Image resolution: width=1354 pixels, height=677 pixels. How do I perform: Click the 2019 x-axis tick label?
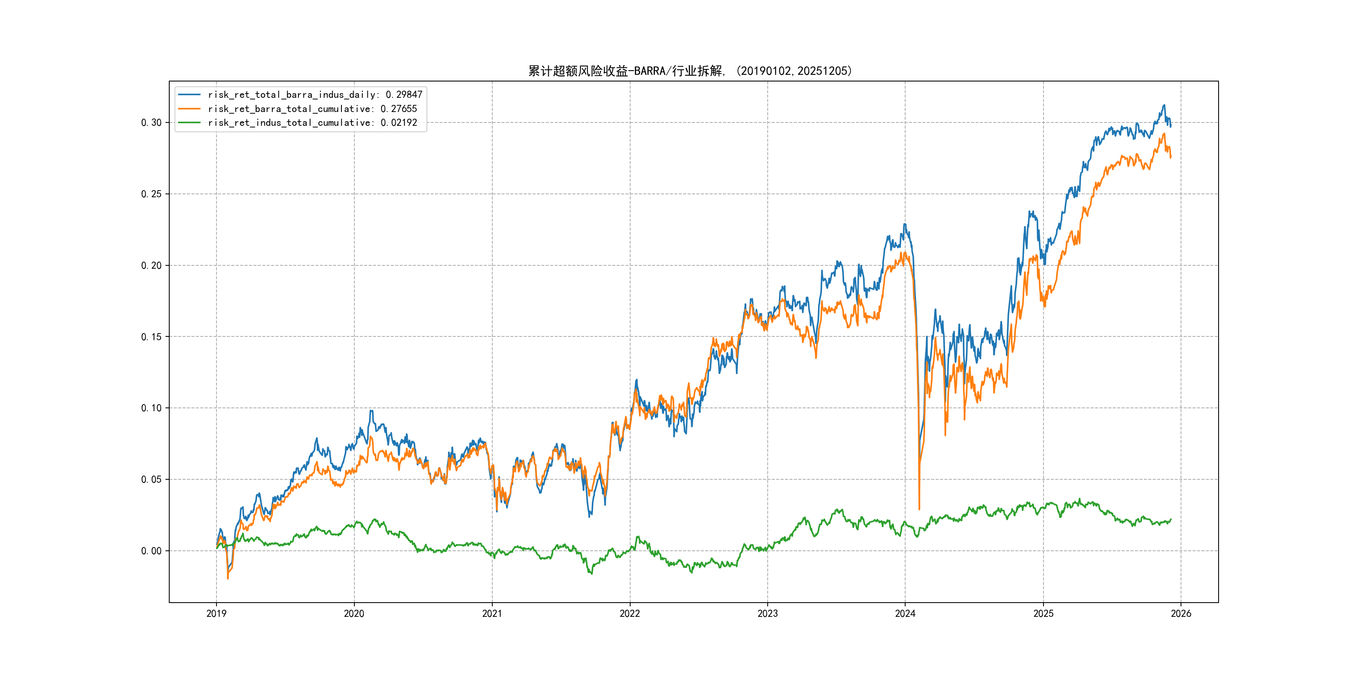pos(216,613)
